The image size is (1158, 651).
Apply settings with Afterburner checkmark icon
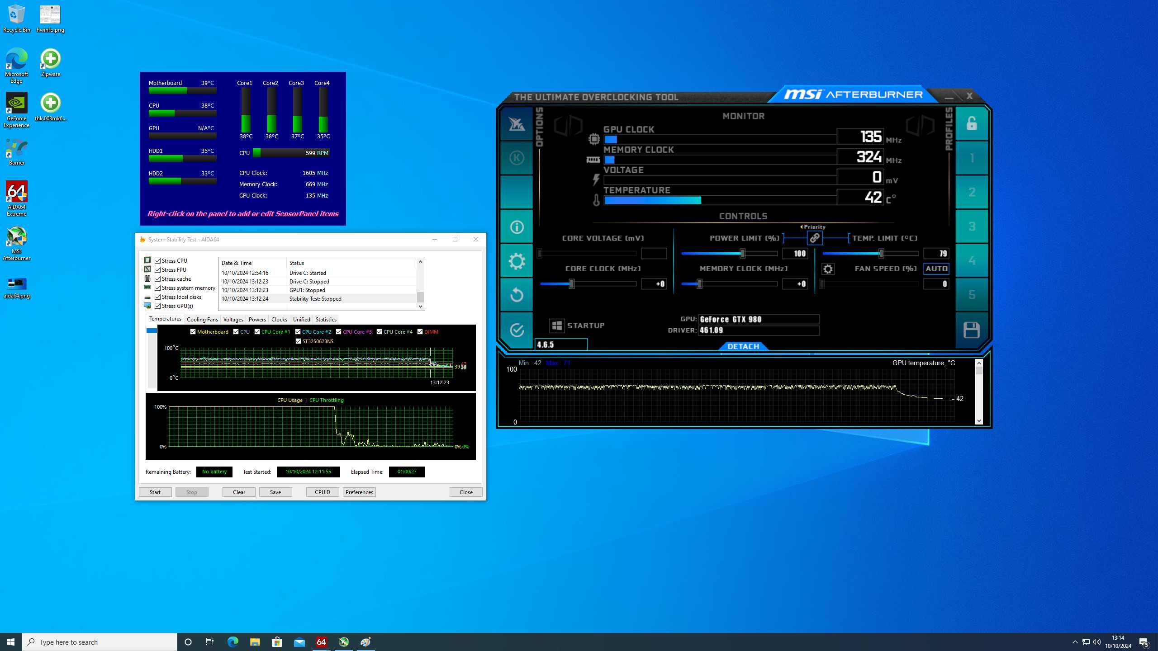tap(517, 330)
